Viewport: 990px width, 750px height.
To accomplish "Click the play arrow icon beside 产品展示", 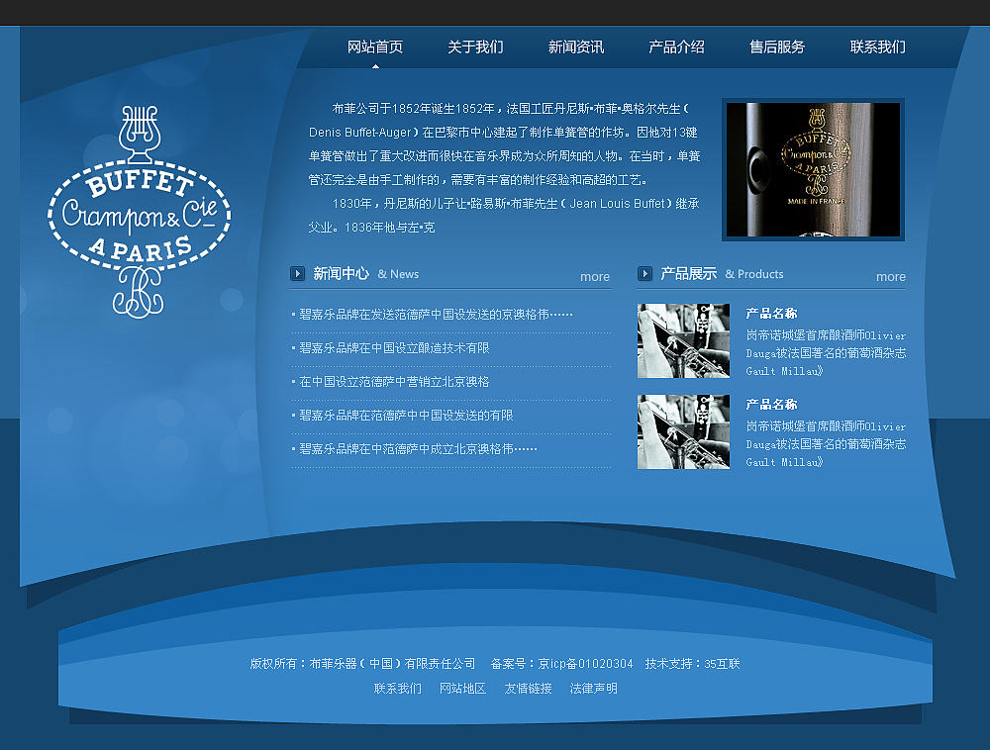I will (644, 274).
